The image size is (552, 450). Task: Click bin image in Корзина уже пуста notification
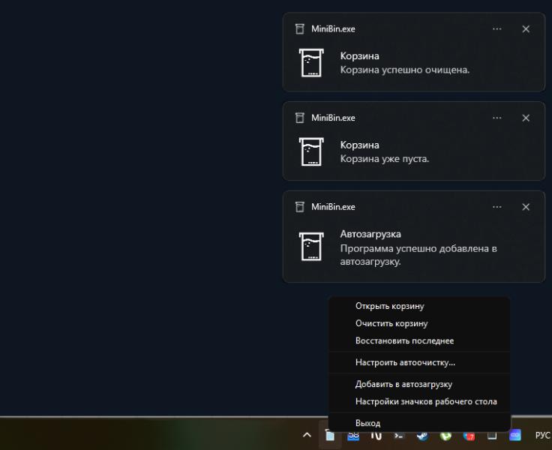tap(311, 151)
